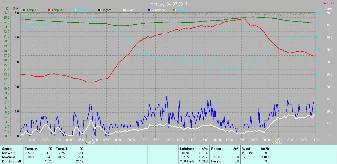The height and width of the screenshot is (164, 337).
Task: Click the pressure average '1021.8'
Action: (203, 161)
